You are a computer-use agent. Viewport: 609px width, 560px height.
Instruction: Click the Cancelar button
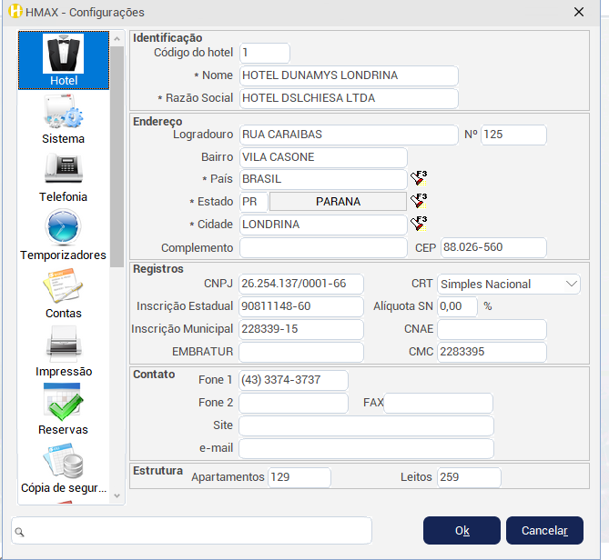544,530
